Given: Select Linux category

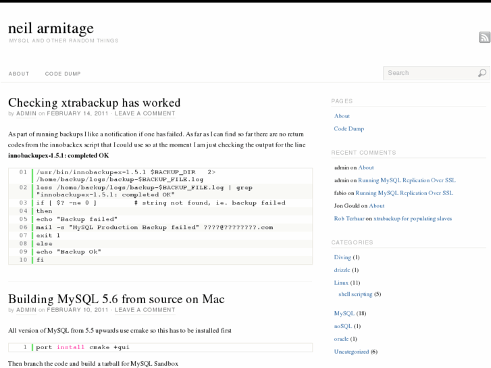Looking at the screenshot, I should coord(341,283).
